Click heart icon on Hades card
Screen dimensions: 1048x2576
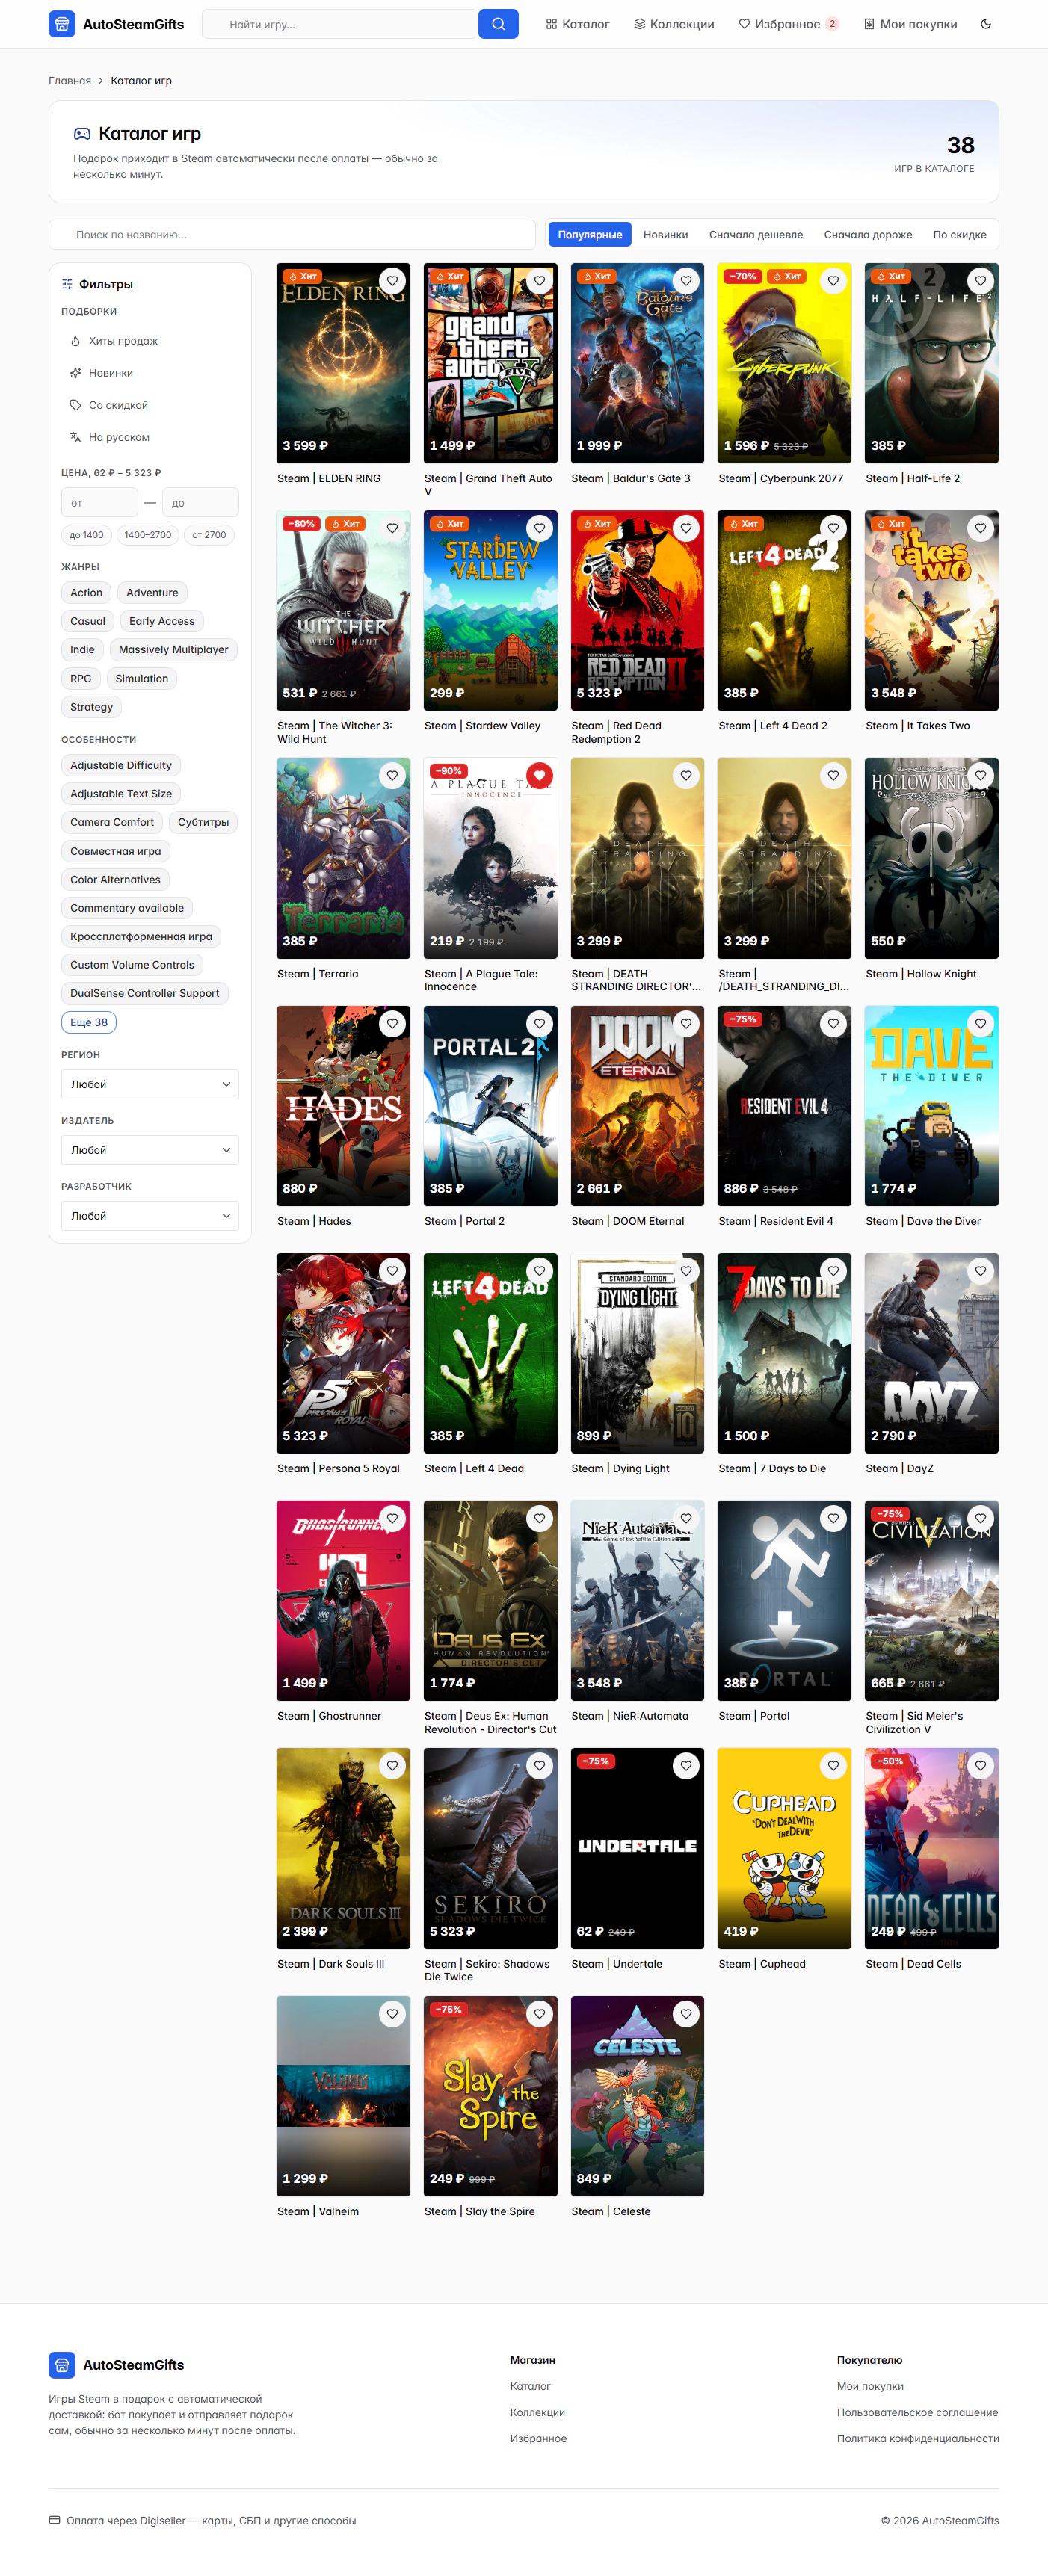point(392,1023)
